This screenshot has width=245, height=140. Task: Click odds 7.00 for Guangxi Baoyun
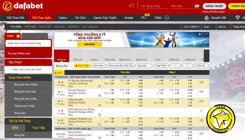click(x=140, y=90)
